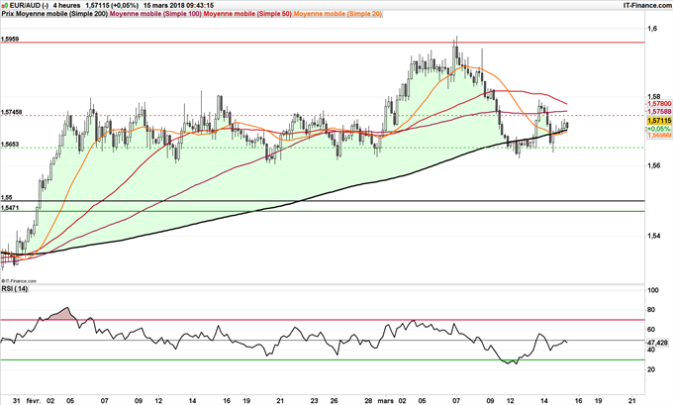Screen dimensions: 673x405
Task: Click the '26' date on the time axis
Action: pyautogui.click(x=334, y=401)
